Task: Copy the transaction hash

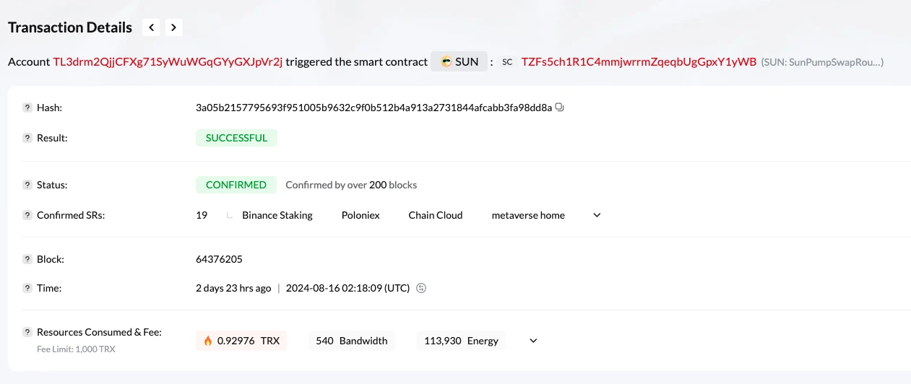Action: click(559, 108)
